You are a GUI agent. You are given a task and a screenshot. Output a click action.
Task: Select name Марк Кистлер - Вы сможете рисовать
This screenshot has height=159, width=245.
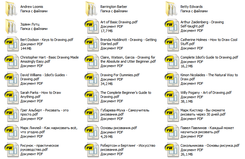(x=203, y=112)
